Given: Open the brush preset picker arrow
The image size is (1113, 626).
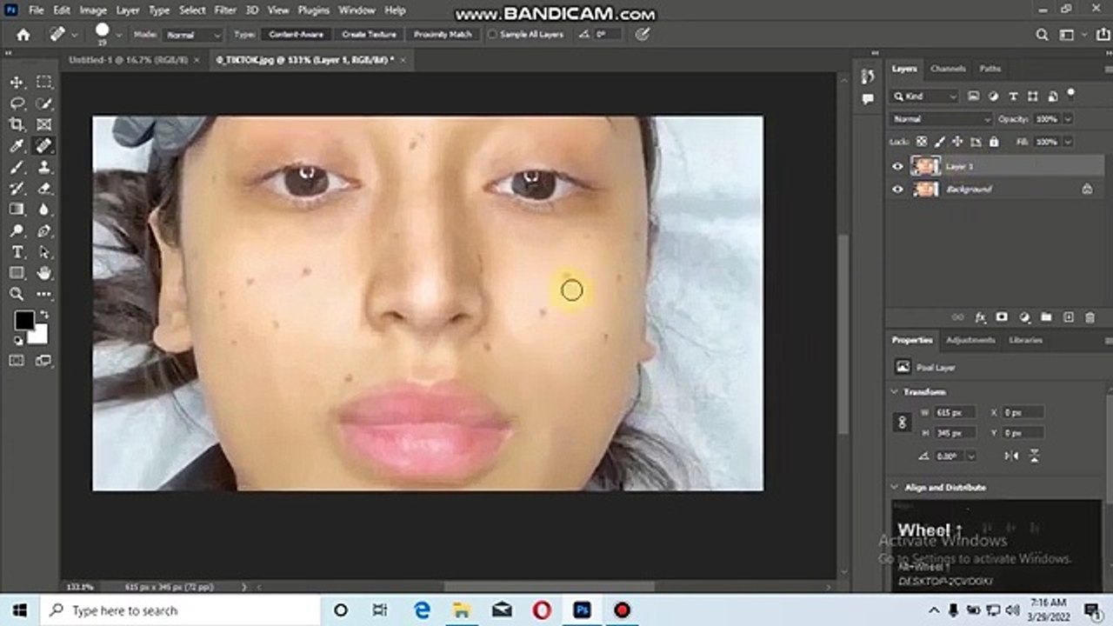Looking at the screenshot, I should pos(119,35).
